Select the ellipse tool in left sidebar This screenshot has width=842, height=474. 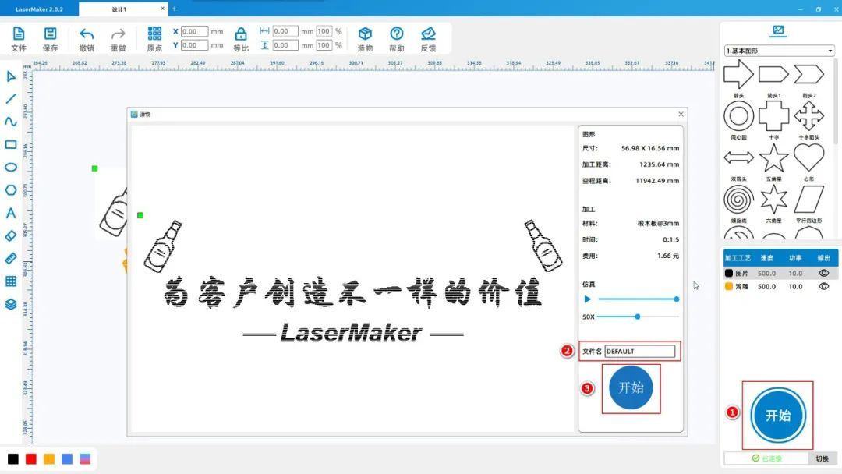click(x=11, y=167)
